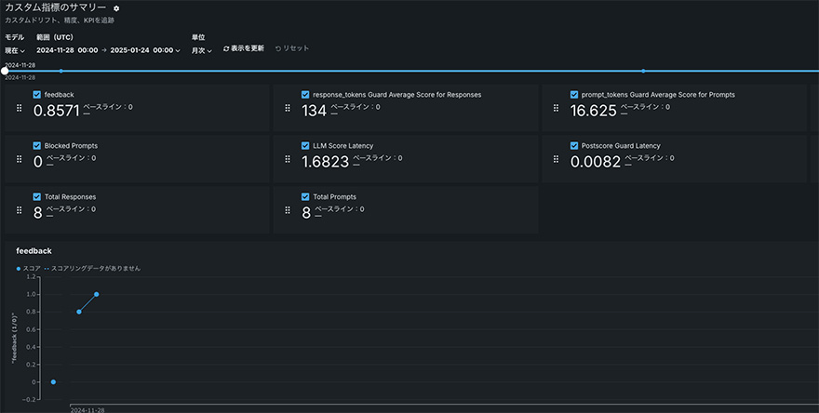819x413 pixels.
Task: Click the 表示を更新 refresh button
Action: pos(244,48)
